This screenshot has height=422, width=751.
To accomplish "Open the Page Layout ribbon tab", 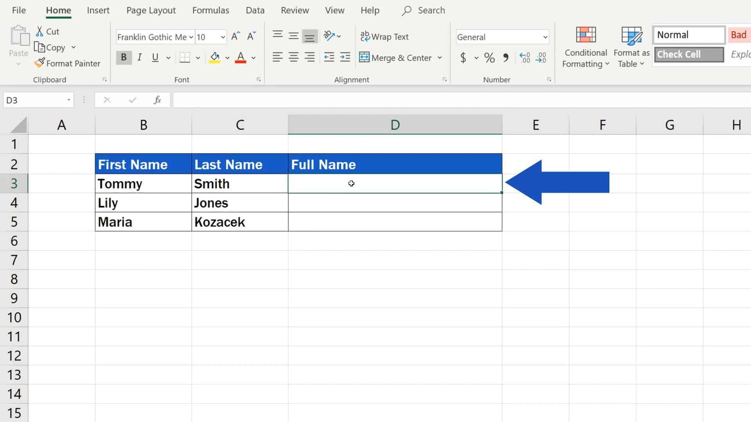I will (x=151, y=10).
